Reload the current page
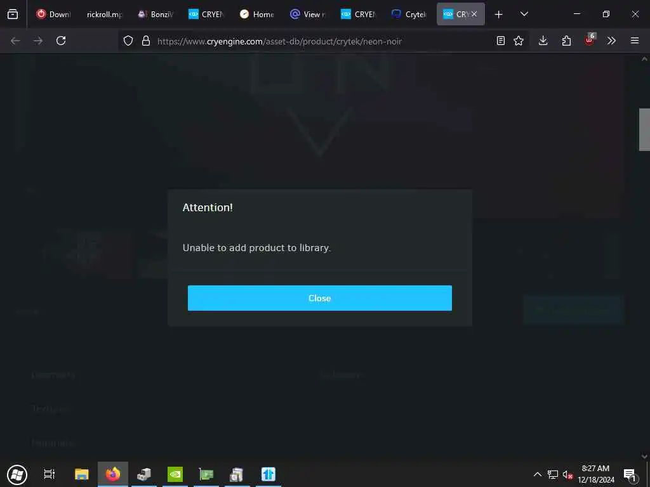This screenshot has width=650, height=487. click(61, 41)
